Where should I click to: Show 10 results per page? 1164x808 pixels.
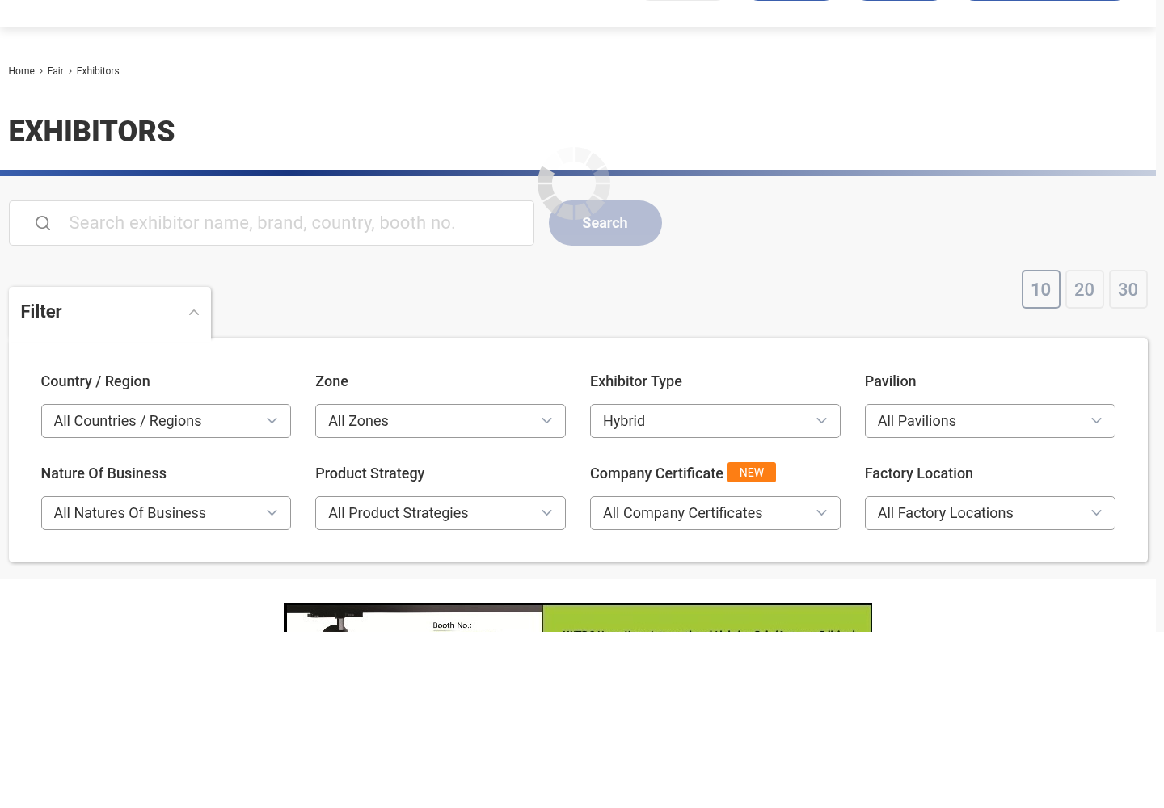[x=1041, y=289]
